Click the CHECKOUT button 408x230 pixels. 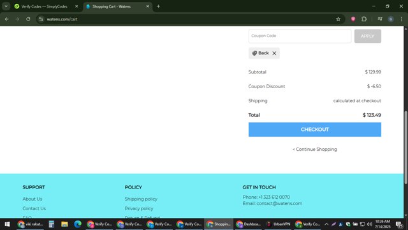coord(314,129)
